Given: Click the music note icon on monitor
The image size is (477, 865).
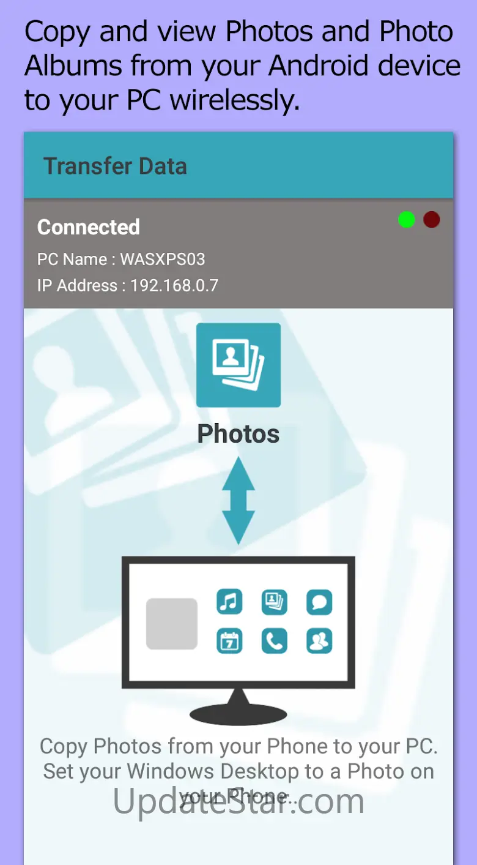Looking at the screenshot, I should 229,602.
